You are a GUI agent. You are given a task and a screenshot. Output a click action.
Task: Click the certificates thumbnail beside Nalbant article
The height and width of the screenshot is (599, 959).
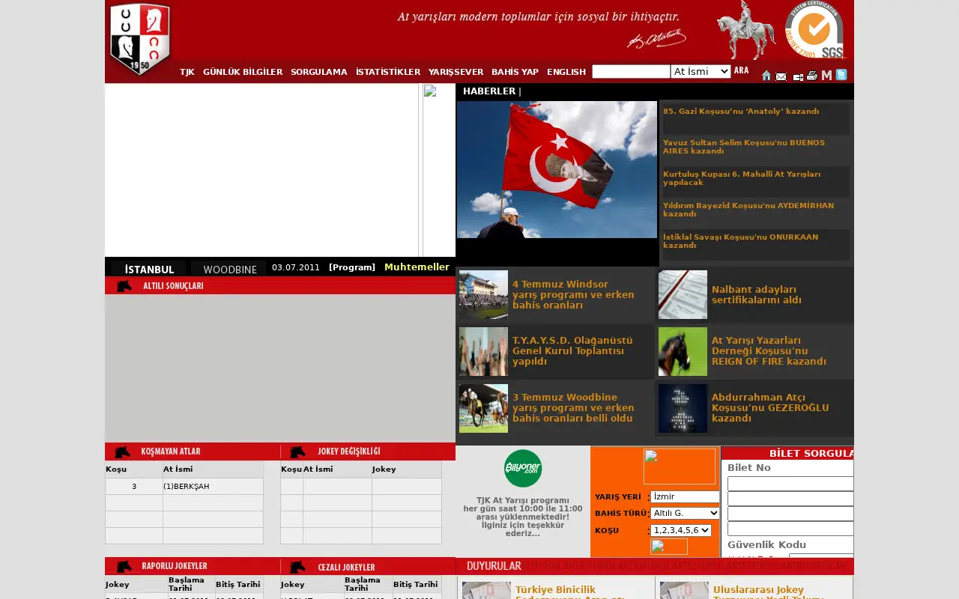(683, 294)
